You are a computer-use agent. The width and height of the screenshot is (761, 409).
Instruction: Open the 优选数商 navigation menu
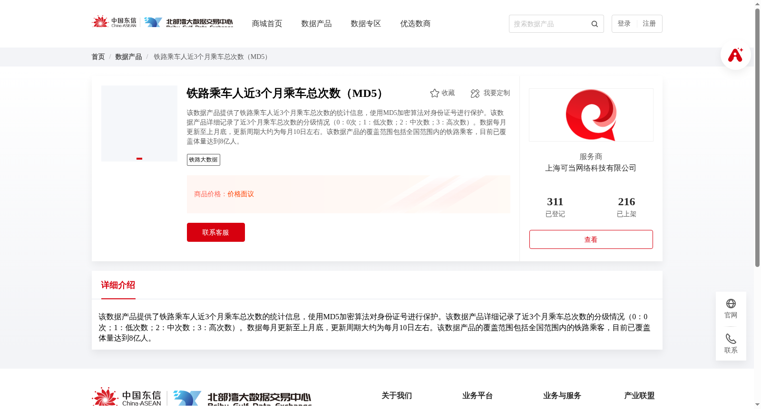[x=415, y=24]
